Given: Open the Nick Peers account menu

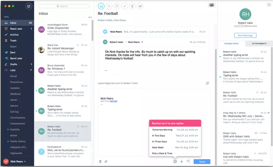Looking at the screenshot, I should tap(15, 162).
